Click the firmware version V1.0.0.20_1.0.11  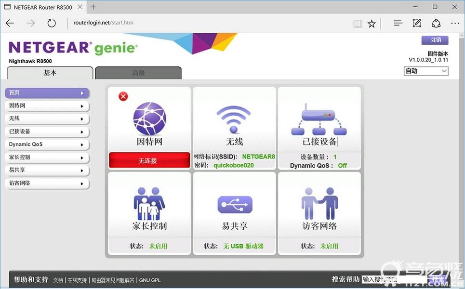428,60
